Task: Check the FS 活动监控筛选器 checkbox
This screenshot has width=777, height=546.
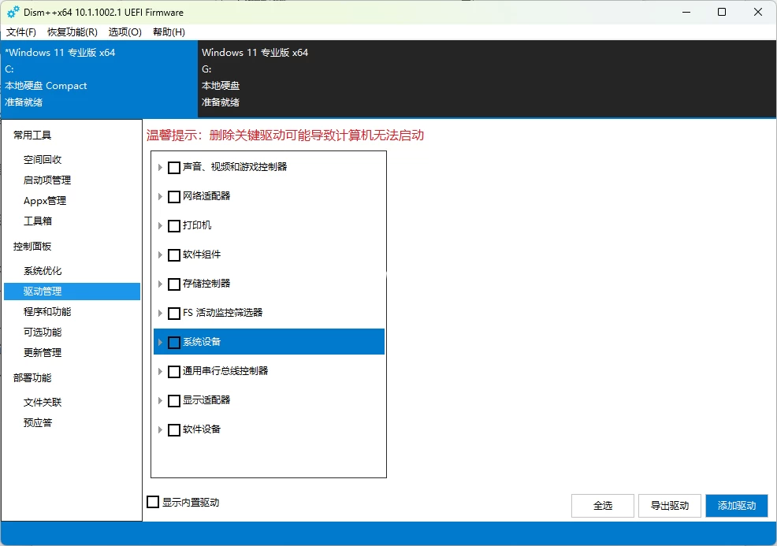Action: pos(174,313)
